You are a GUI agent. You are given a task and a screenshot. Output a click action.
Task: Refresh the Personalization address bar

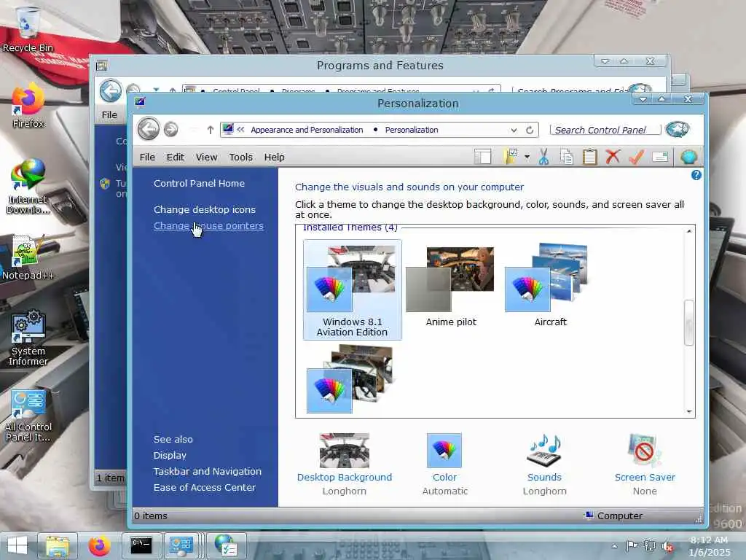(530, 130)
